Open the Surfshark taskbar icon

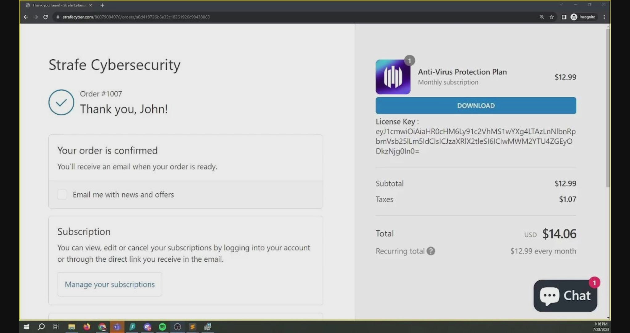coord(132,327)
